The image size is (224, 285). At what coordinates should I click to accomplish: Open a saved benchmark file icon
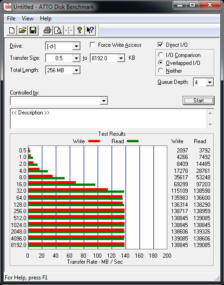pos(22,30)
